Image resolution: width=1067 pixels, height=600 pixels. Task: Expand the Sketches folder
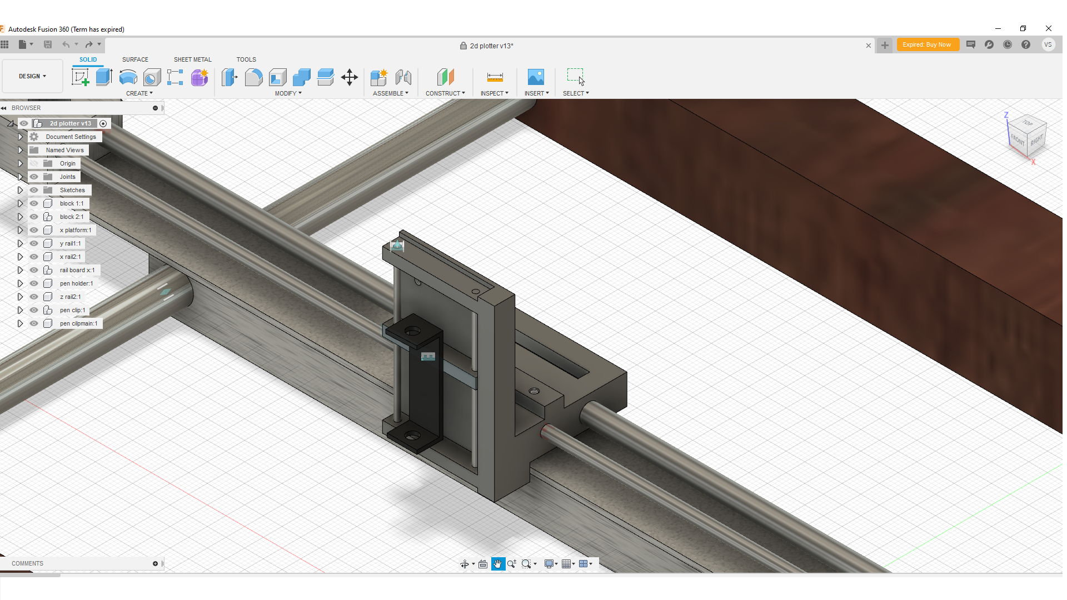[x=21, y=189]
